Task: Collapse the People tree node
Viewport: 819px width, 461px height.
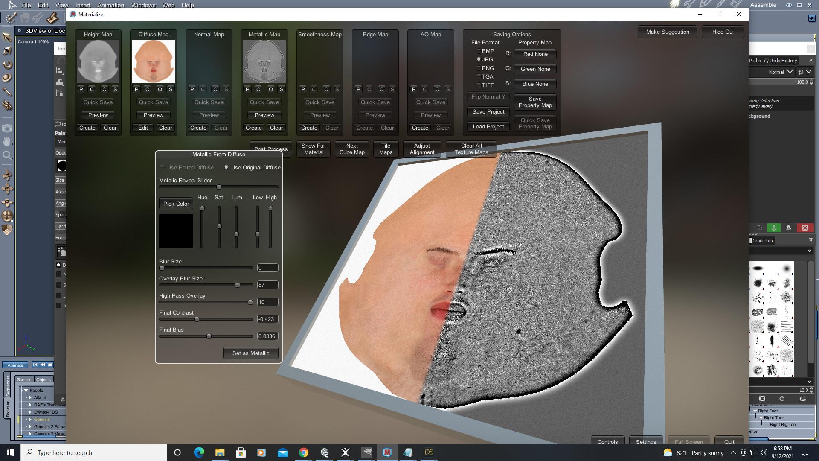Action: point(26,390)
